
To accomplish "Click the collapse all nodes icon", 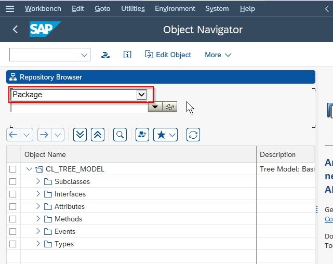I will pyautogui.click(x=98, y=135).
